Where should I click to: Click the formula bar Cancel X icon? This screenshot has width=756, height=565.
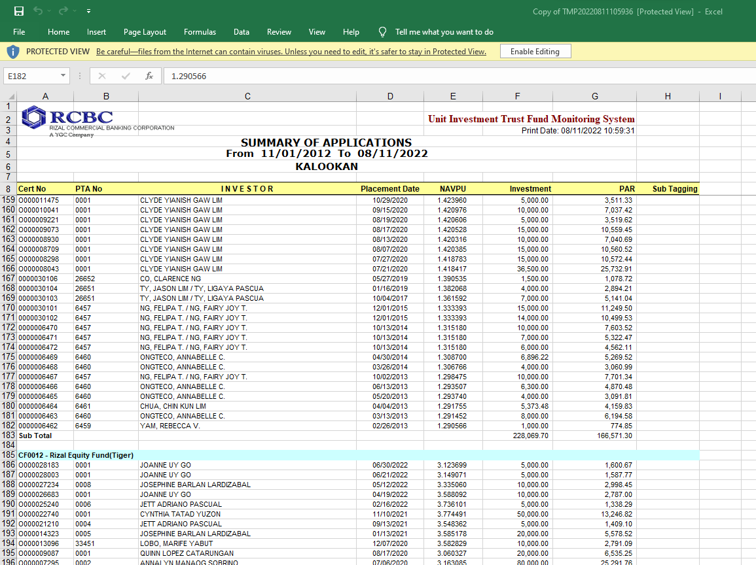102,76
